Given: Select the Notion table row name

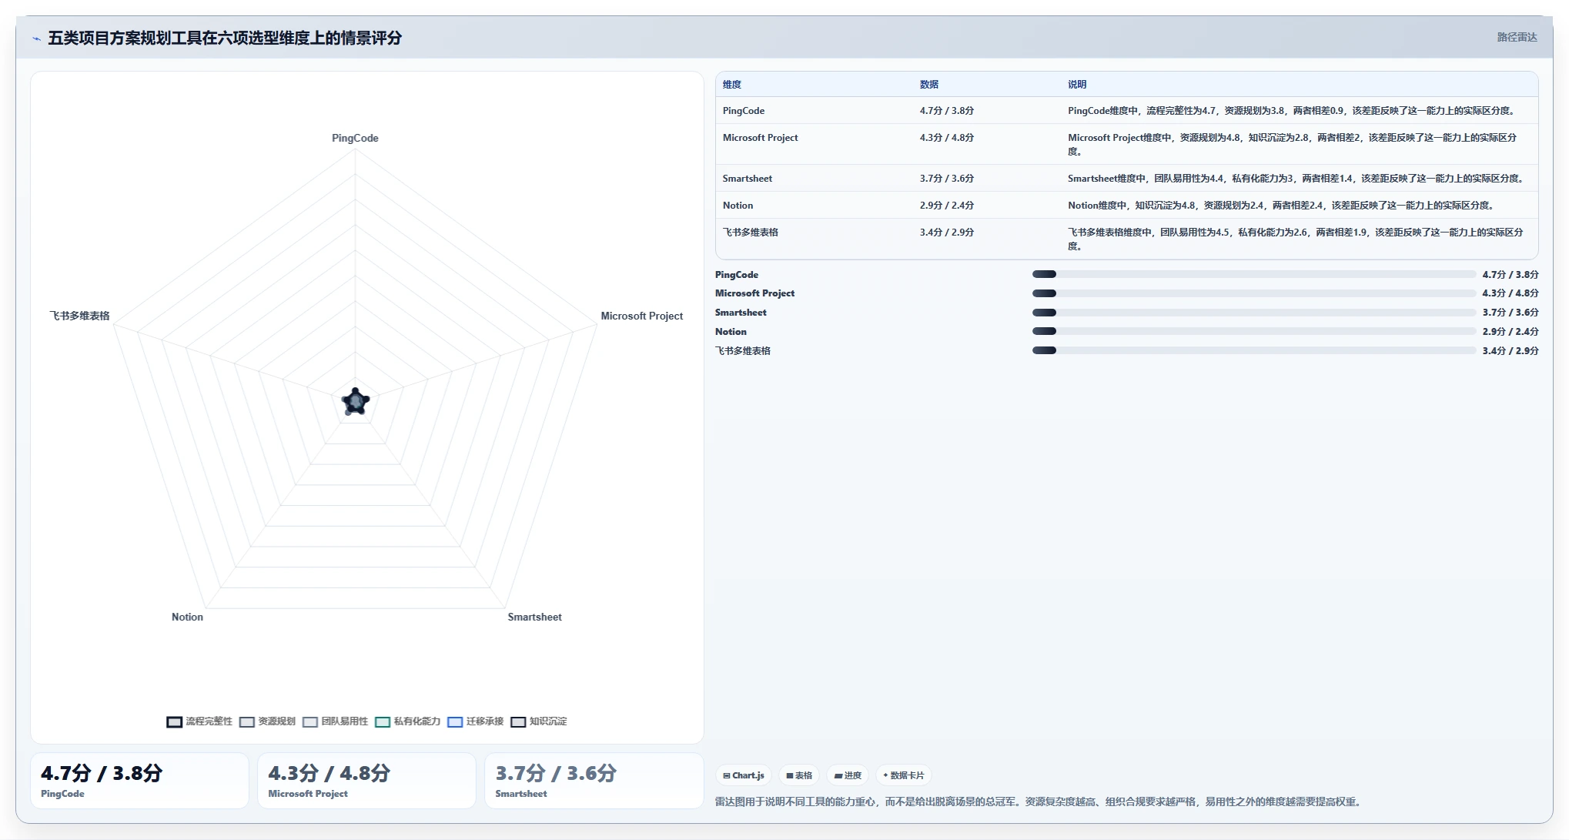Looking at the screenshot, I should [738, 206].
